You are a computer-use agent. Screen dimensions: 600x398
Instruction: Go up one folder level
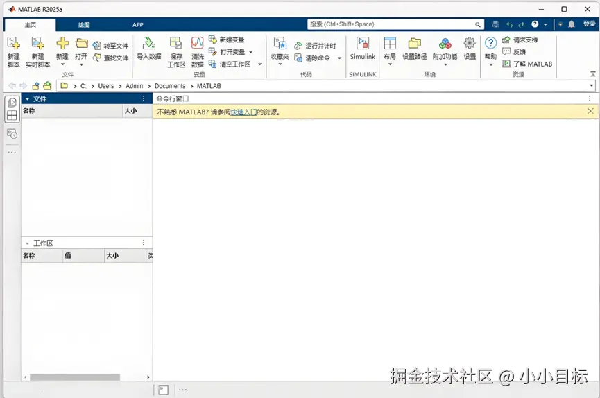[x=35, y=86]
